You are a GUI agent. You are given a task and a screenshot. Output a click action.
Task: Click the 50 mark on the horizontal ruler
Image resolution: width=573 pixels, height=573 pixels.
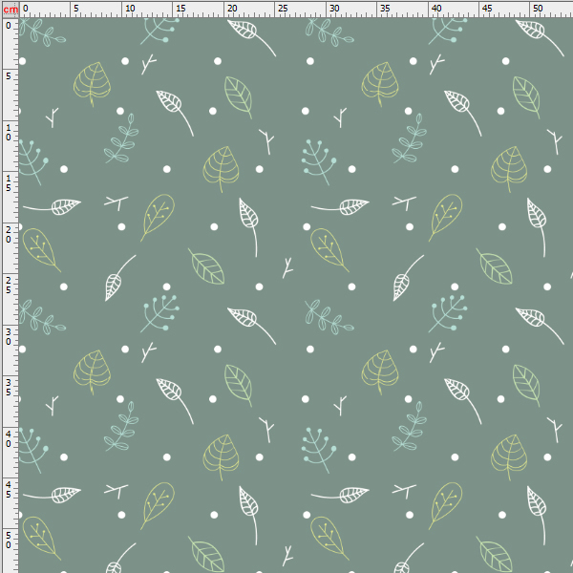pos(538,8)
